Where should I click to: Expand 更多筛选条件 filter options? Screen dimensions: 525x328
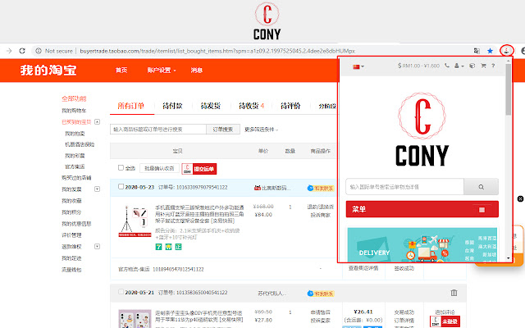pos(261,130)
